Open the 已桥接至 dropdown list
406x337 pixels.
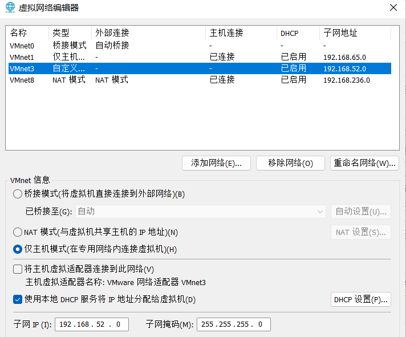[x=200, y=212]
